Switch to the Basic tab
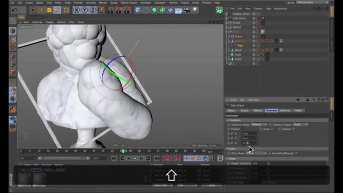This screenshot has height=193, width=343. [231, 110]
